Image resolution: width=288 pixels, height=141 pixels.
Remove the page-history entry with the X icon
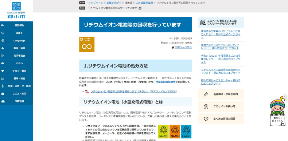coord(140,8)
